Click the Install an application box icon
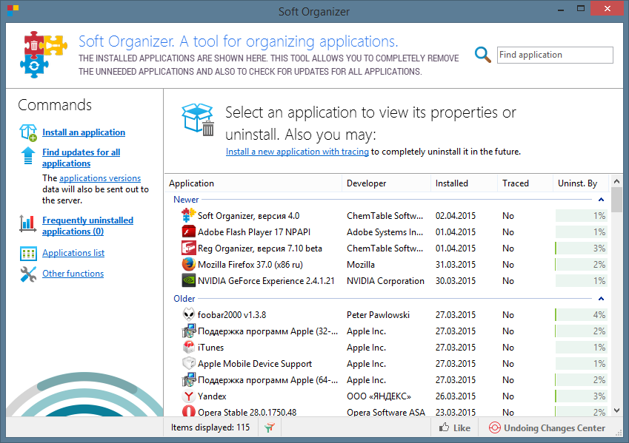The height and width of the screenshot is (443, 629). pyautogui.click(x=28, y=132)
